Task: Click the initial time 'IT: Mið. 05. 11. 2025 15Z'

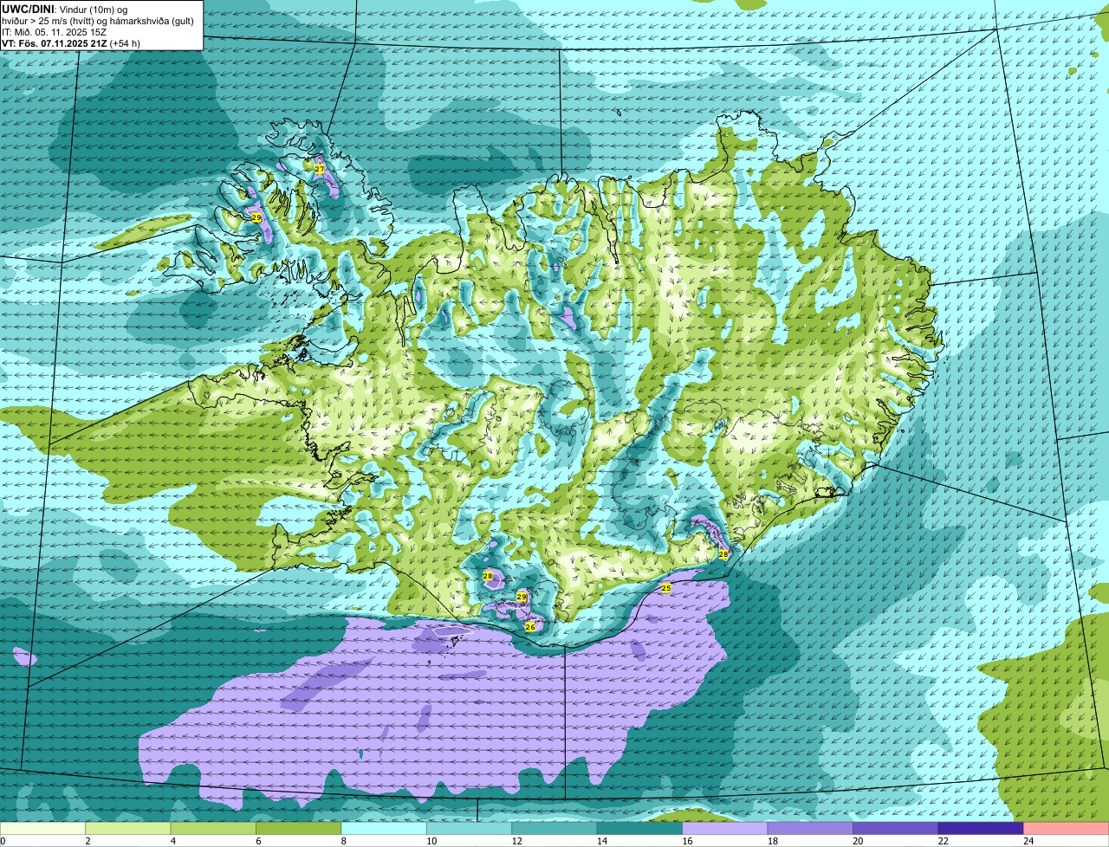Action: [55, 31]
